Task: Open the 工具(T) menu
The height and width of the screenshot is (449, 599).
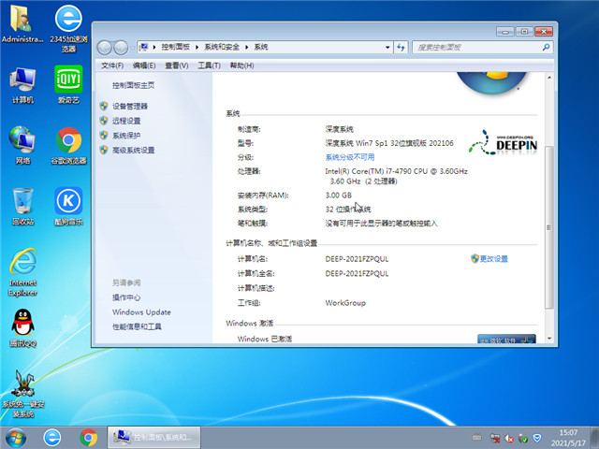Action: (x=209, y=65)
